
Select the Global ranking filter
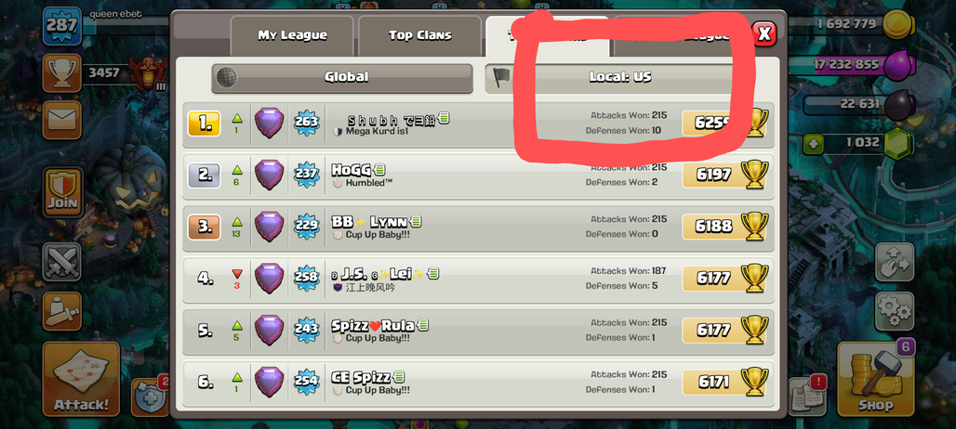(x=342, y=78)
